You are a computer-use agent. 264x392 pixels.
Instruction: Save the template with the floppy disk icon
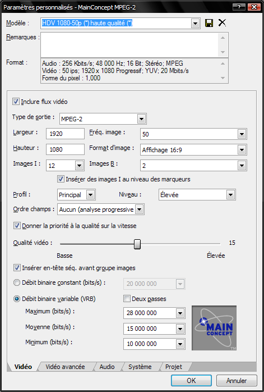pyautogui.click(x=209, y=23)
